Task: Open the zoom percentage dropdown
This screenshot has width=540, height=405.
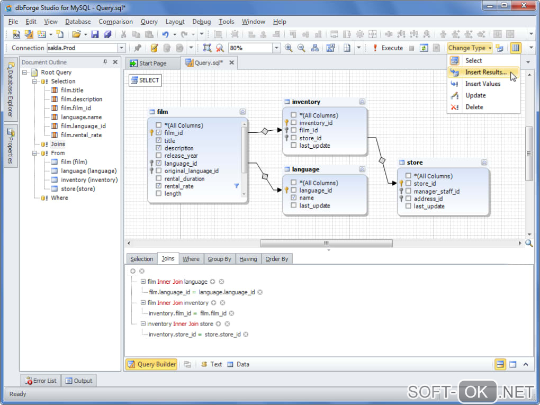Action: point(276,48)
